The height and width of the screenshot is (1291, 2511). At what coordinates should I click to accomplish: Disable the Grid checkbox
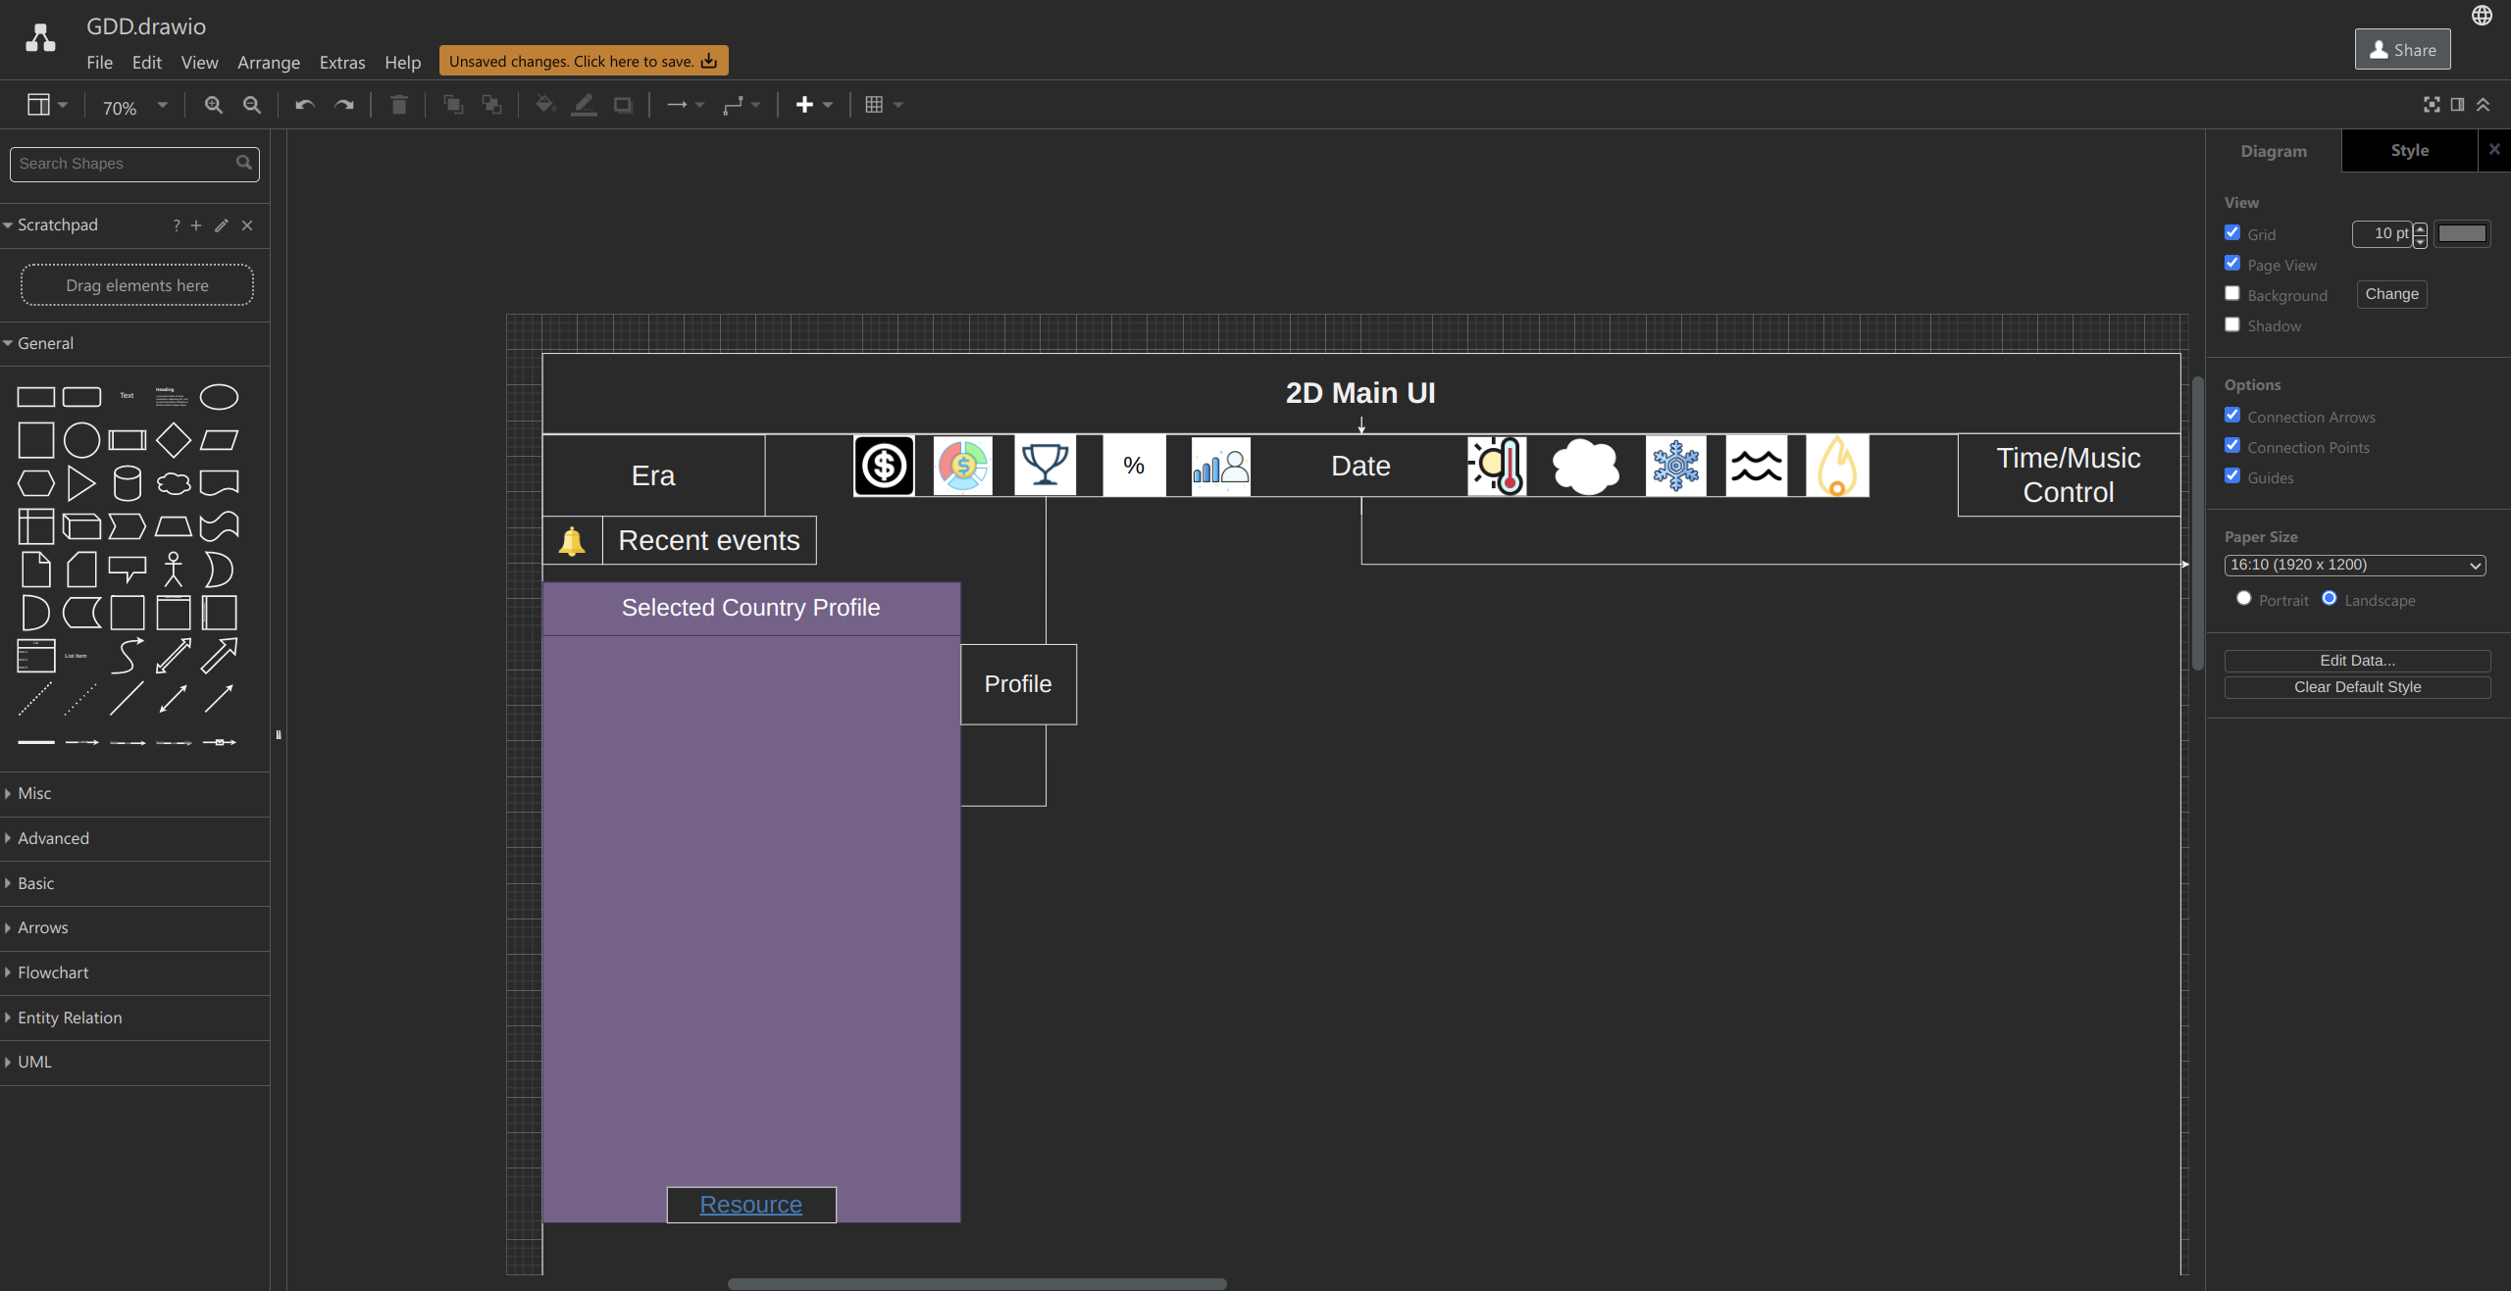(2232, 232)
